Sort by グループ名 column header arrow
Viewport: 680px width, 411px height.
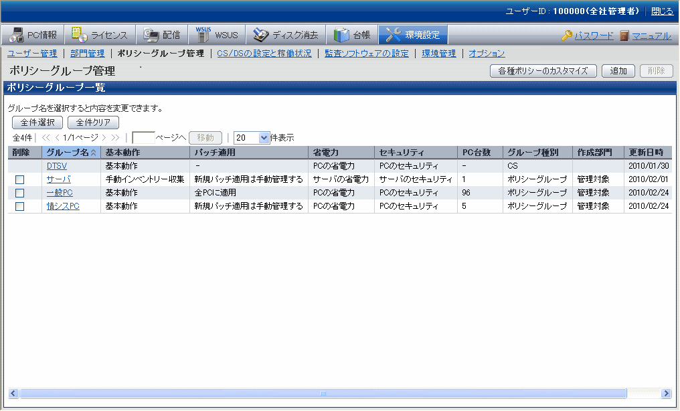coord(94,153)
